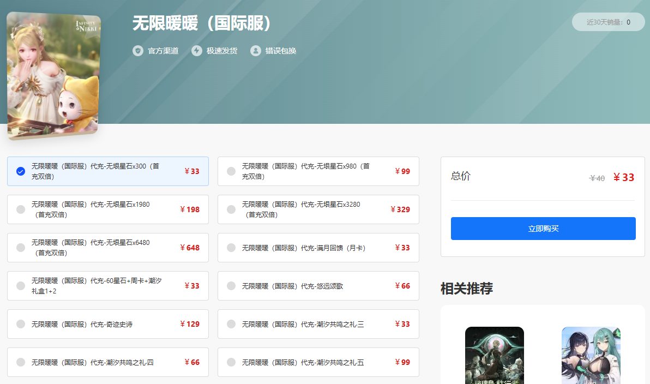
Task: Click the shield icon beside 官方渠道
Action: tap(137, 51)
